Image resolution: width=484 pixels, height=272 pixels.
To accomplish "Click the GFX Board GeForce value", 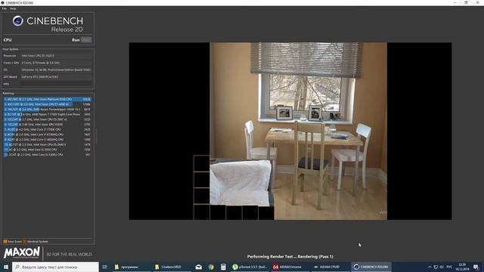I will pos(56,77).
